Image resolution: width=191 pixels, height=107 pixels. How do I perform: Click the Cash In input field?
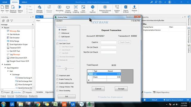[x=109, y=42]
